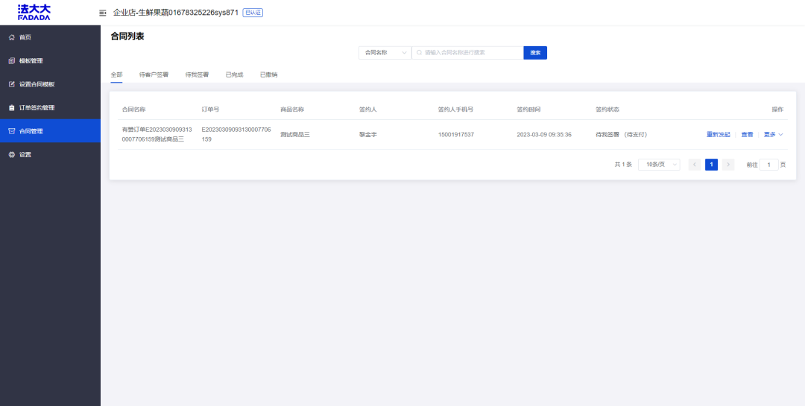This screenshot has width=805, height=406.
Task: Click sign time 2023-03-09 09:35:36
Action: point(544,135)
